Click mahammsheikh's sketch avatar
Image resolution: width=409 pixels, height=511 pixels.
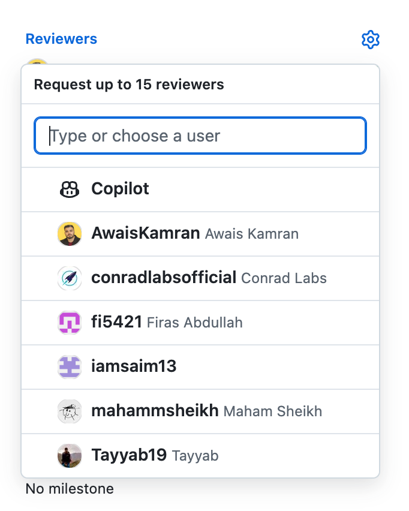pos(70,411)
